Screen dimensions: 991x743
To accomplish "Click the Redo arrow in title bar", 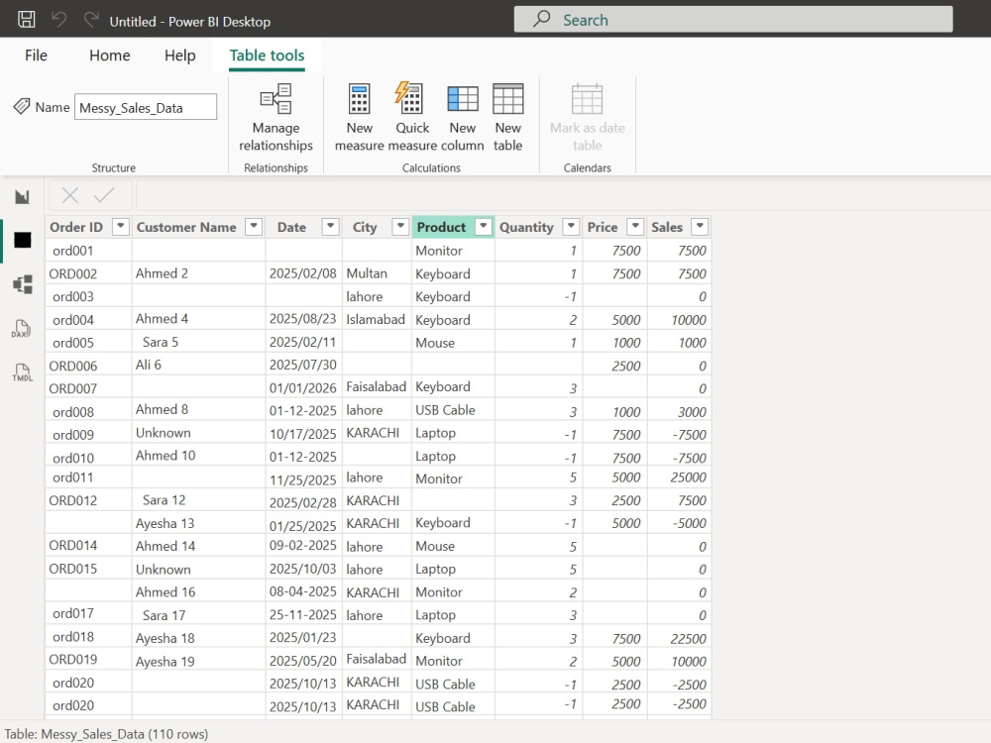I will click(x=91, y=20).
